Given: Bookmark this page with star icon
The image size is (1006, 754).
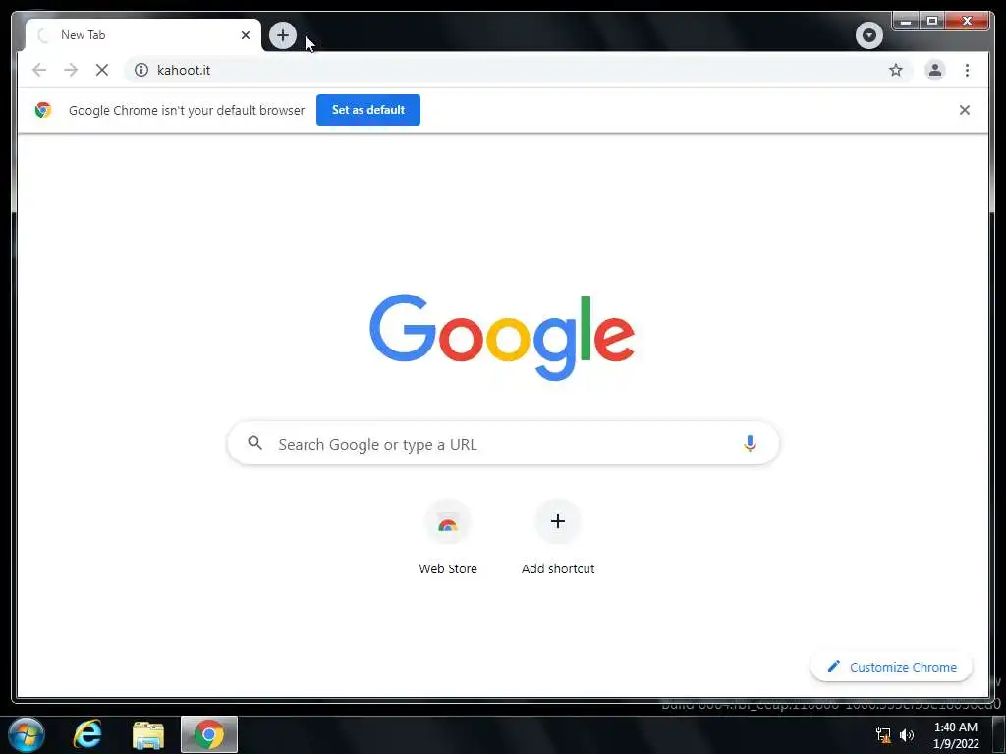Looking at the screenshot, I should tap(896, 70).
